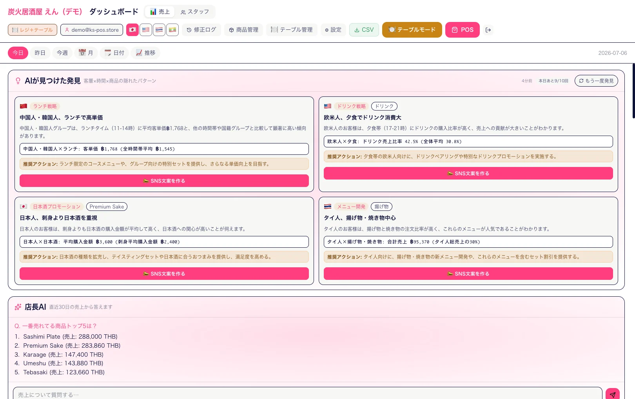
Task: Click the メニュー開発 tag
Action: click(351, 207)
